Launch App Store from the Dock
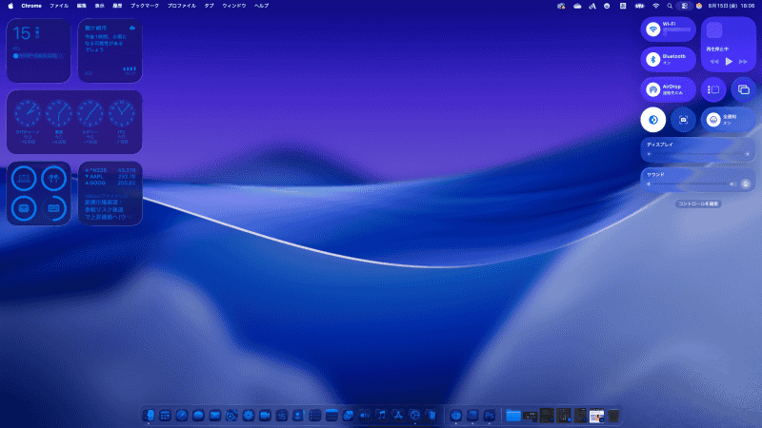762x428 pixels. pos(398,416)
